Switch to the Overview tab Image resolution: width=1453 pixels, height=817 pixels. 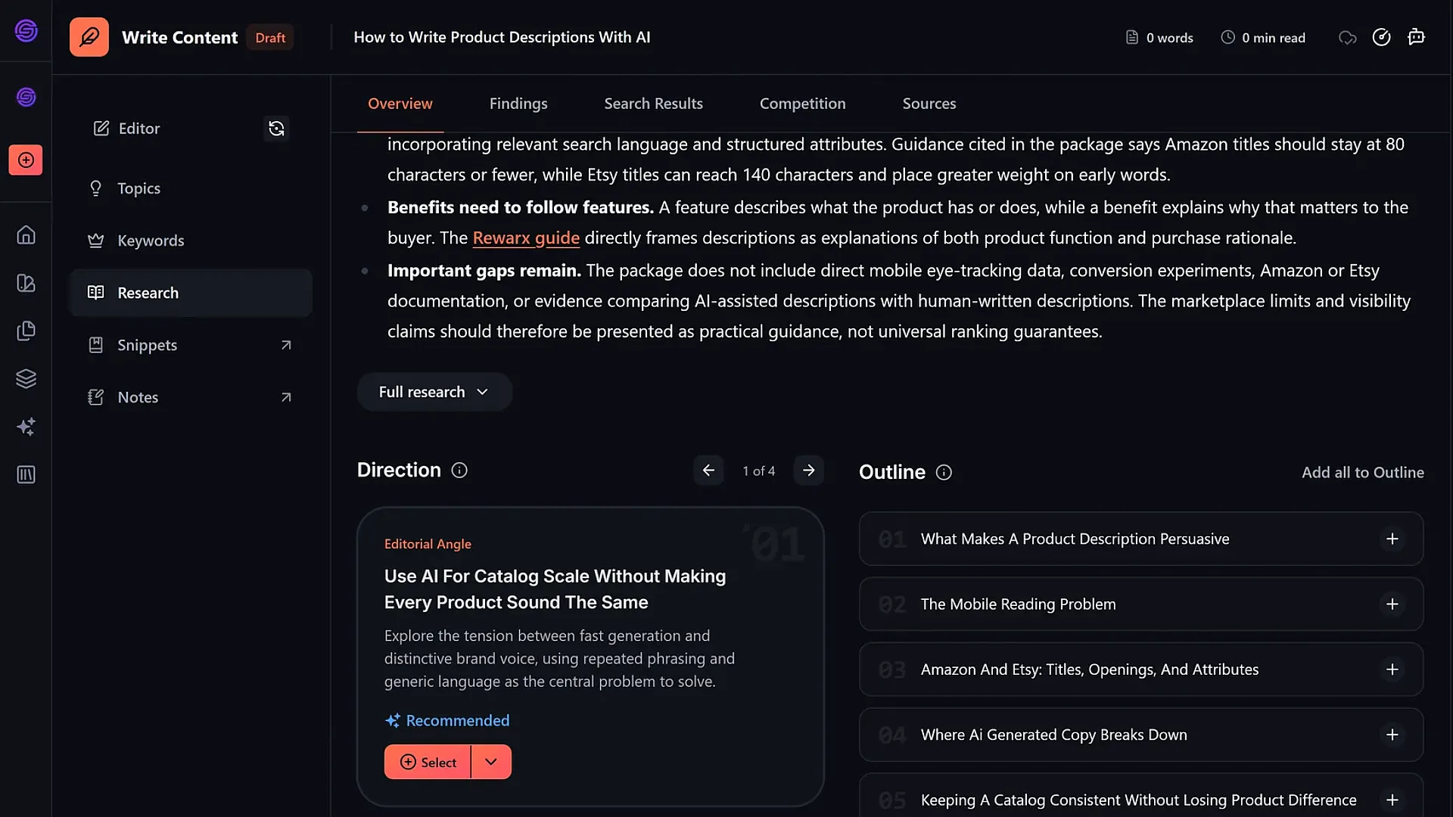click(x=400, y=104)
